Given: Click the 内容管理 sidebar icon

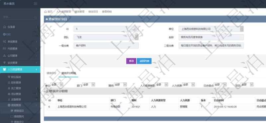Looking at the screenshot, I should point(5,48).
